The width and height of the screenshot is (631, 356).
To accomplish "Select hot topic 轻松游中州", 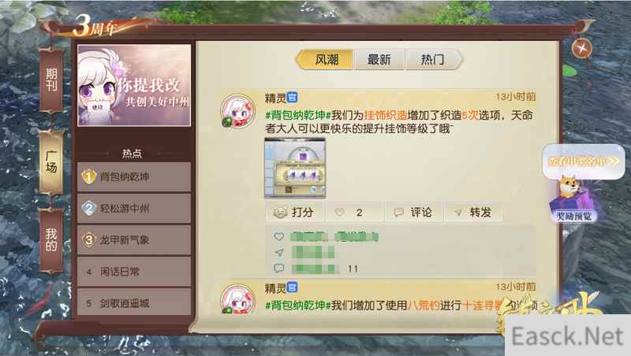I will (134, 208).
